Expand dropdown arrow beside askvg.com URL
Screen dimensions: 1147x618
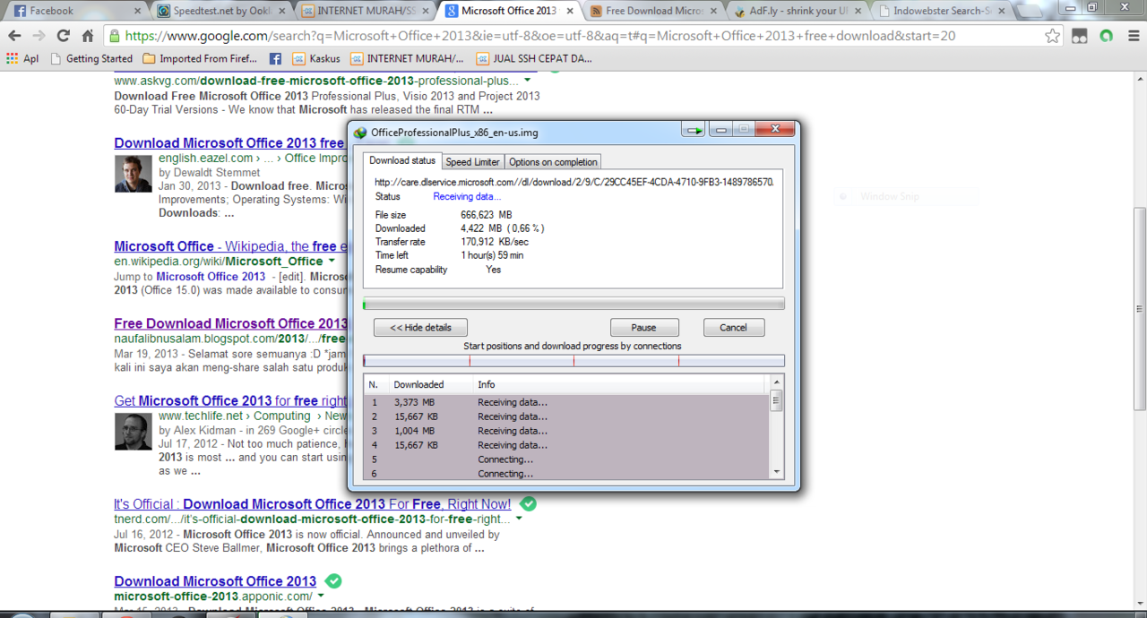(528, 82)
